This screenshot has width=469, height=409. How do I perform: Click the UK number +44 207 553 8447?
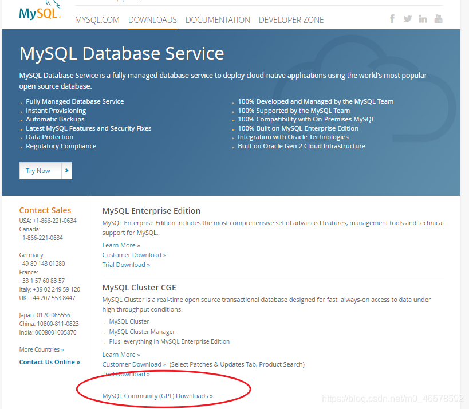tap(52, 298)
